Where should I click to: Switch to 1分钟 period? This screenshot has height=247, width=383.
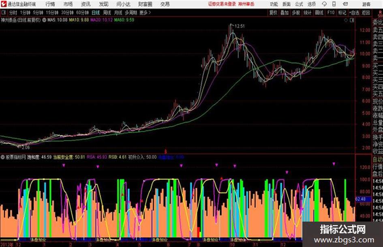[25, 13]
